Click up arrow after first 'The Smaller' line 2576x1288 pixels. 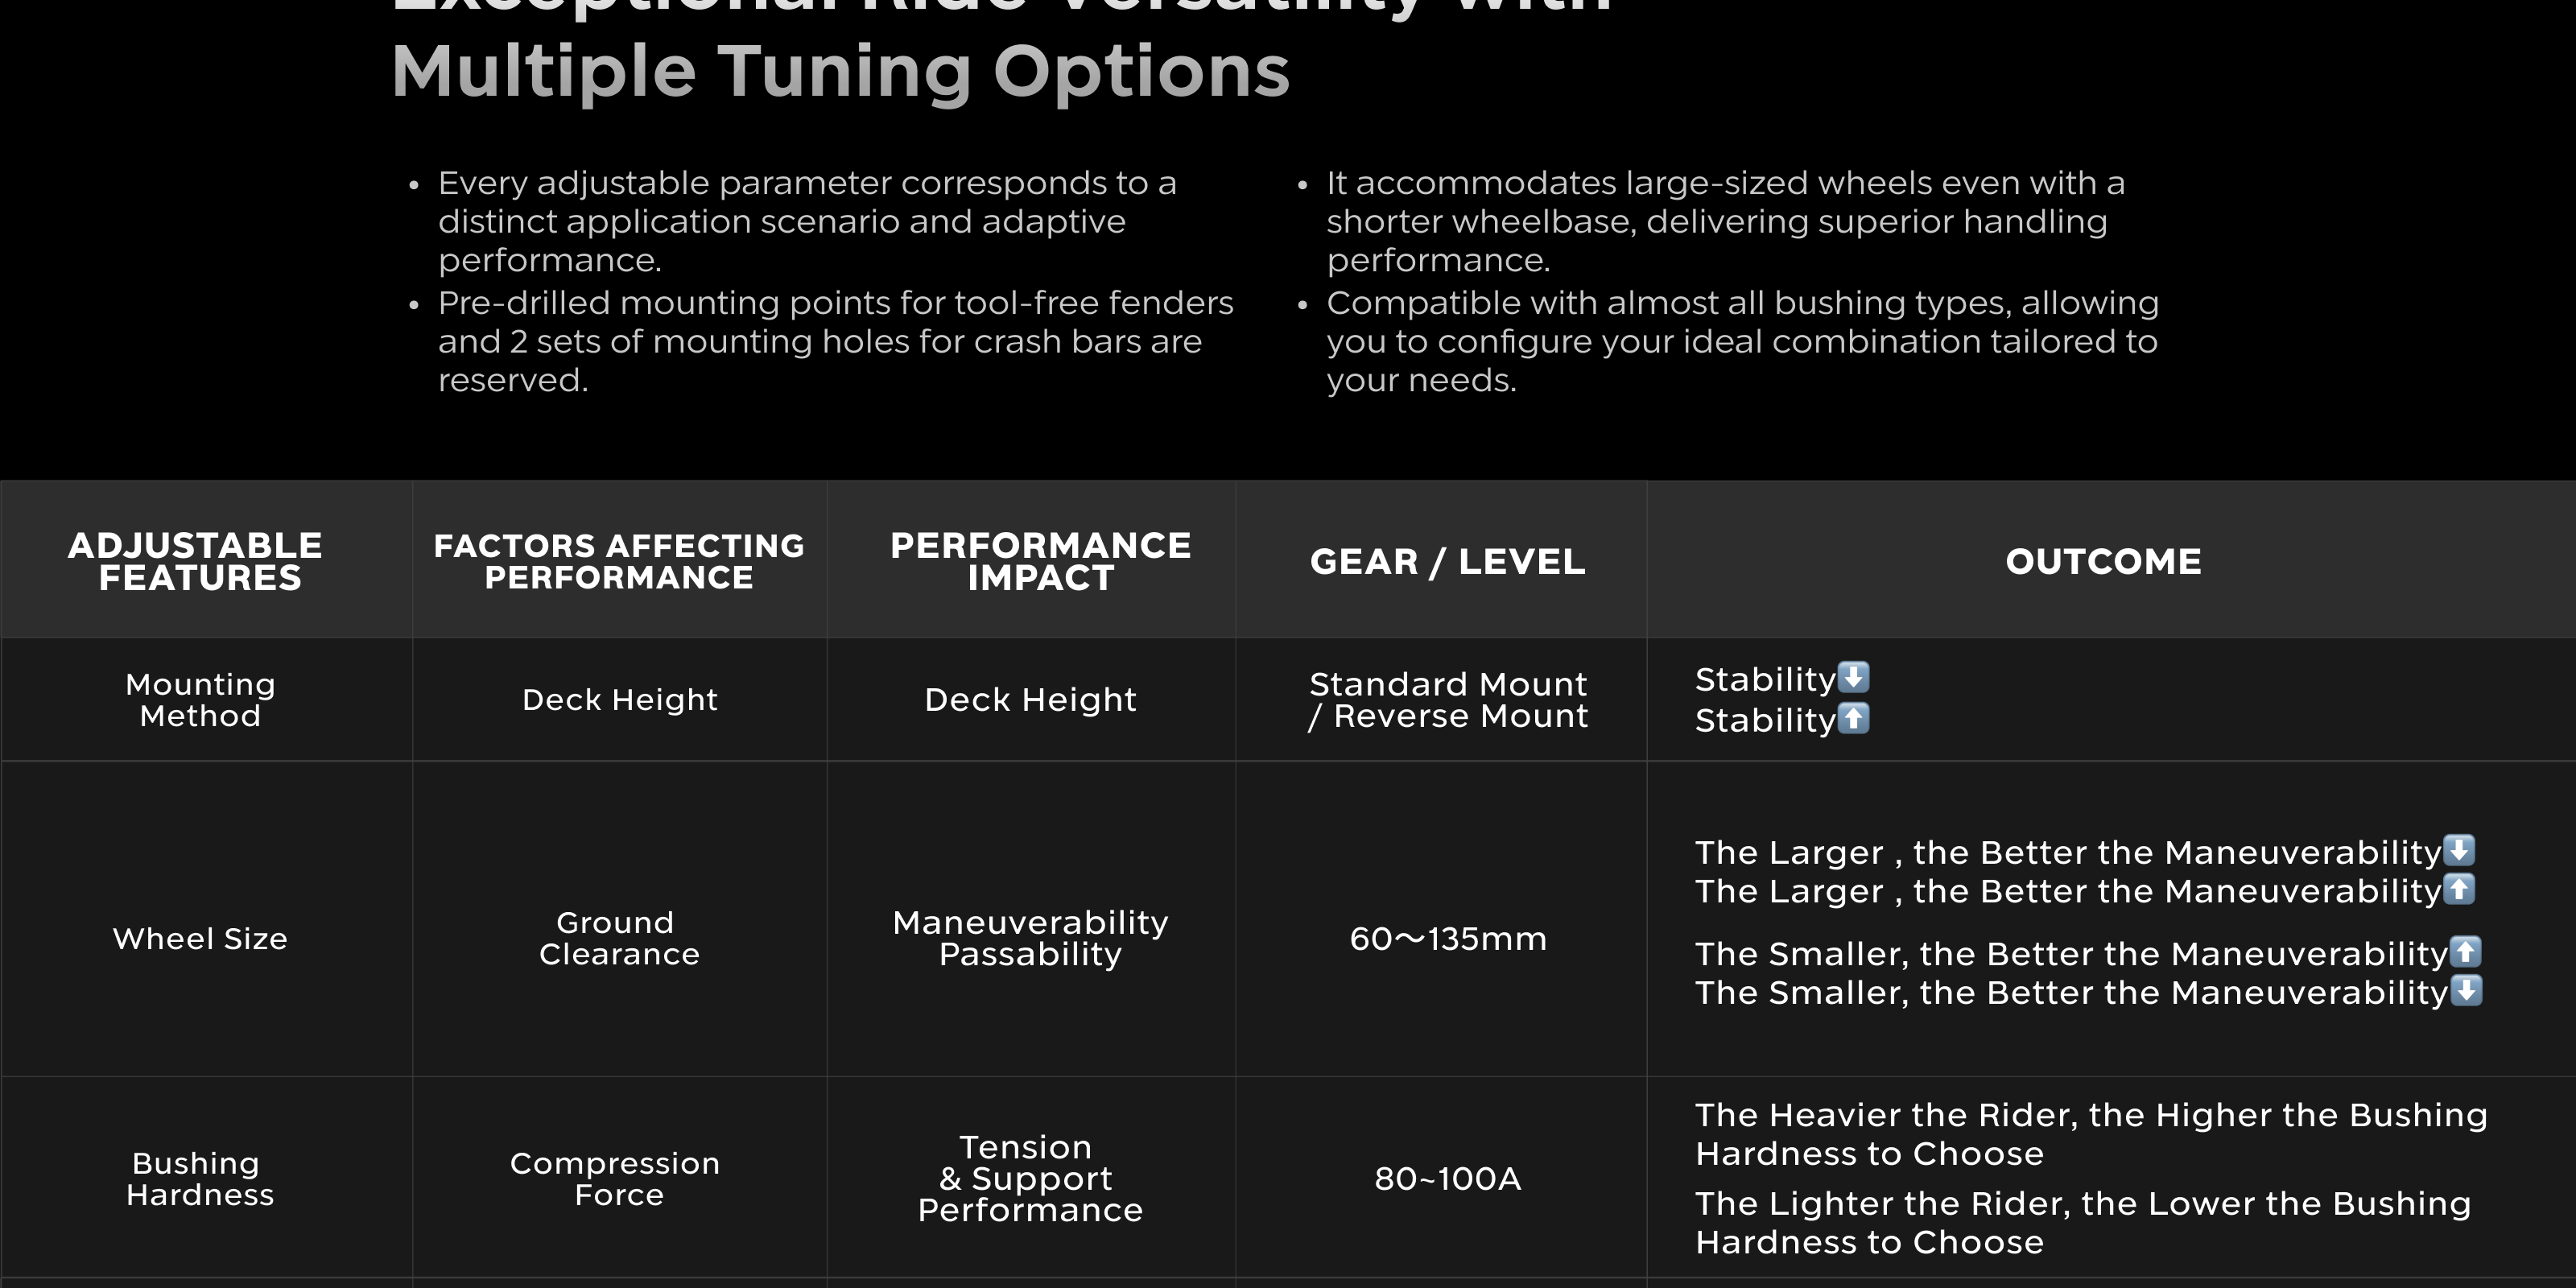point(2465,951)
